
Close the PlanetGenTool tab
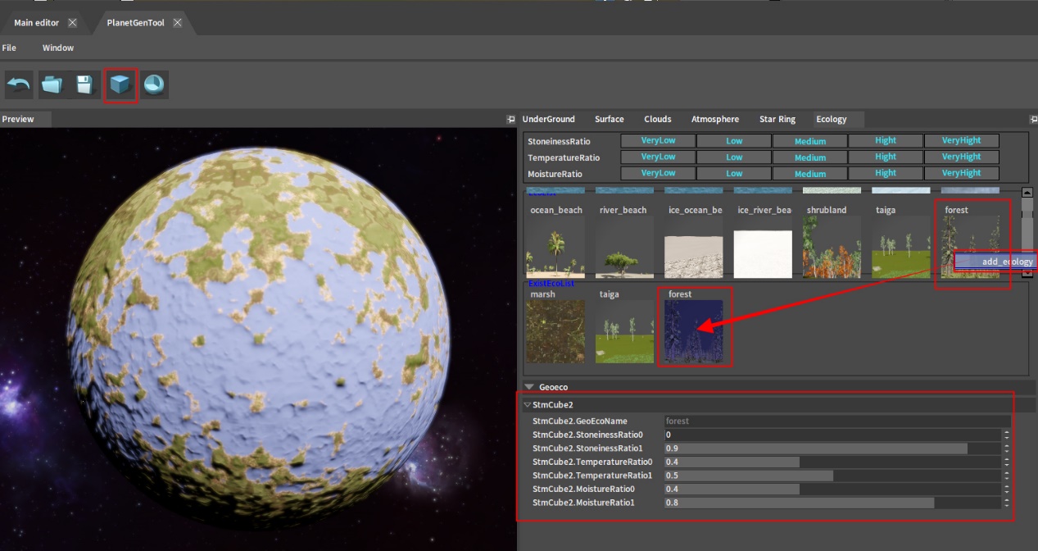pos(178,23)
